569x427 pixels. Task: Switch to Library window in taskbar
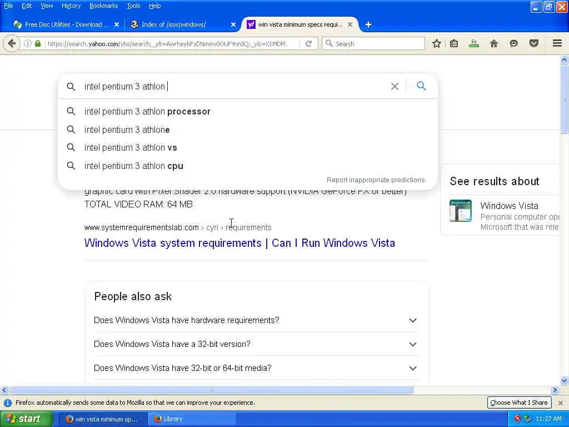click(x=192, y=419)
